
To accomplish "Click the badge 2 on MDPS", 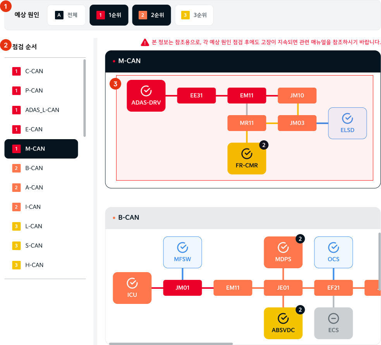I will [300, 239].
